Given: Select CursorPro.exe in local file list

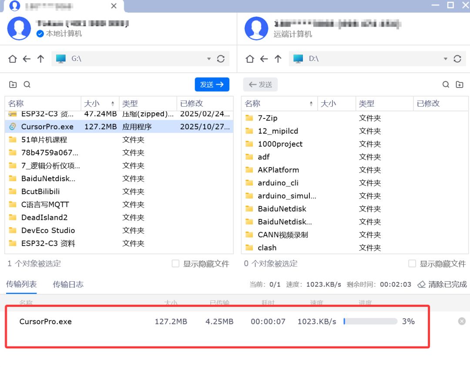Looking at the screenshot, I should pyautogui.click(x=119, y=127).
